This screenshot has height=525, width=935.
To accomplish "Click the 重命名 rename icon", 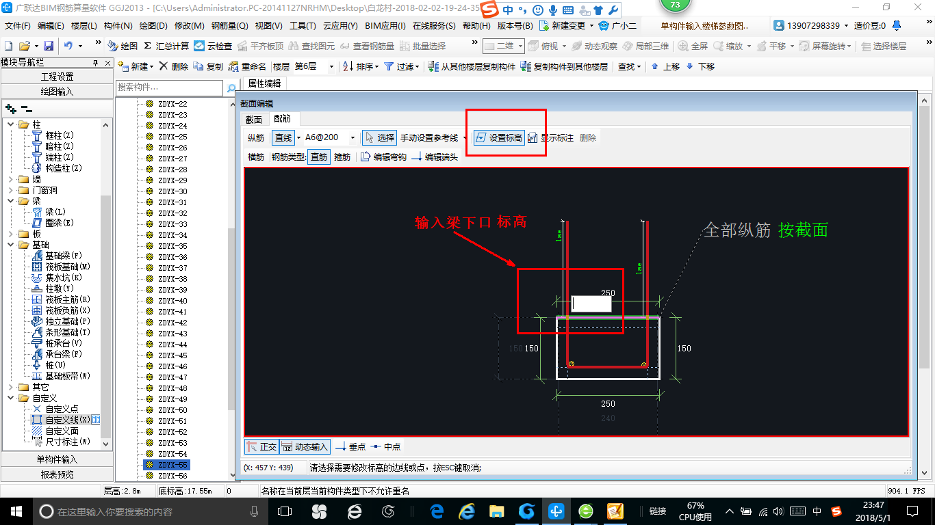I will 233,66.
